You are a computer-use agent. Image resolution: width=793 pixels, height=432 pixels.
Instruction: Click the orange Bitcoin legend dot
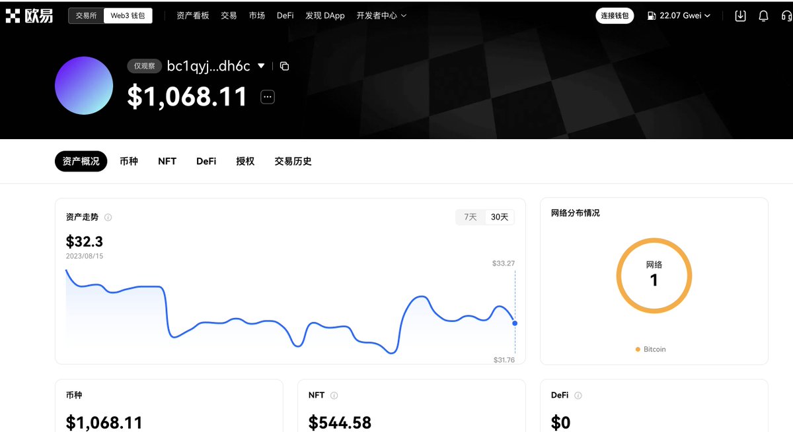(x=638, y=350)
